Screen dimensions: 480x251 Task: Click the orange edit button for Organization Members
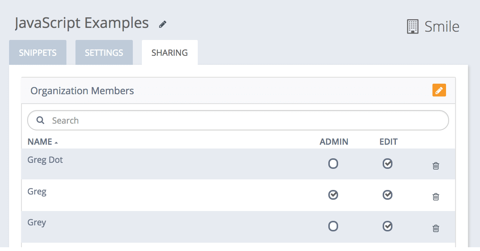pyautogui.click(x=439, y=90)
